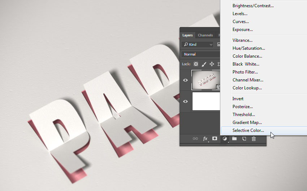This screenshot has width=307, height=191.
Task: Choose Levels adjustment from menu
Action: tap(240, 14)
